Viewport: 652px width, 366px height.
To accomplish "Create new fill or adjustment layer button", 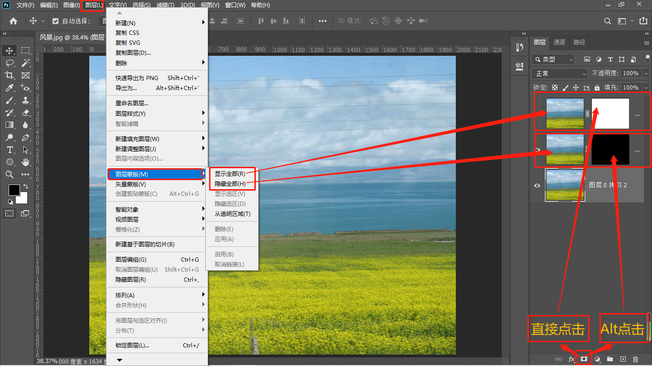I will click(597, 359).
